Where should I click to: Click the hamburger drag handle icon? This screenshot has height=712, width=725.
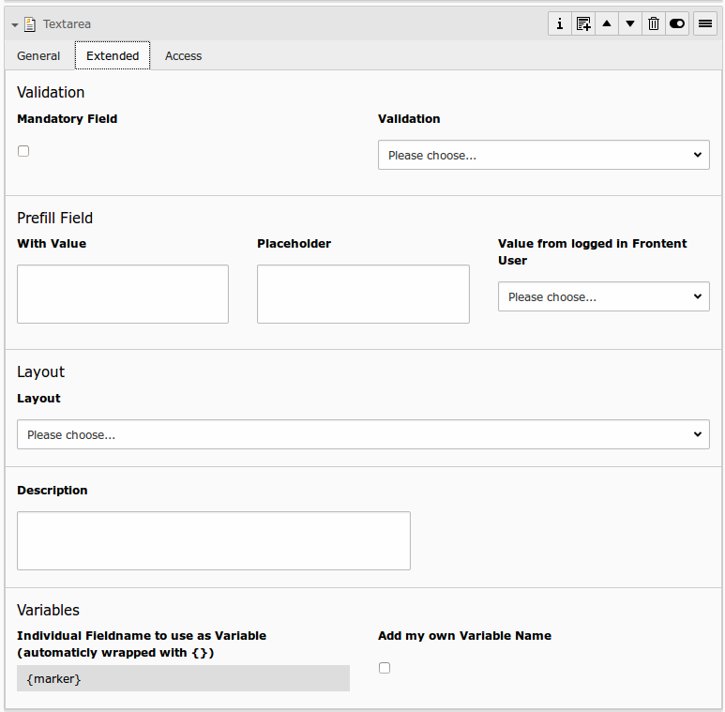[x=705, y=23]
